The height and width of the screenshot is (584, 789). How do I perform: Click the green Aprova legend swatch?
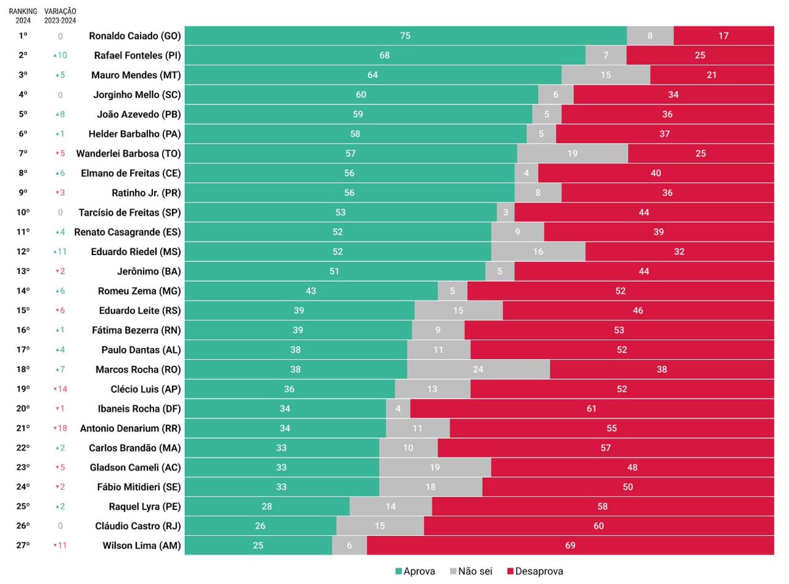tap(399, 572)
